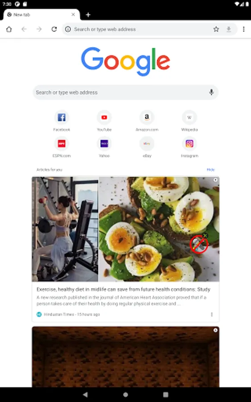
Task: Open the Facebook shortcut icon
Action: pos(62,117)
